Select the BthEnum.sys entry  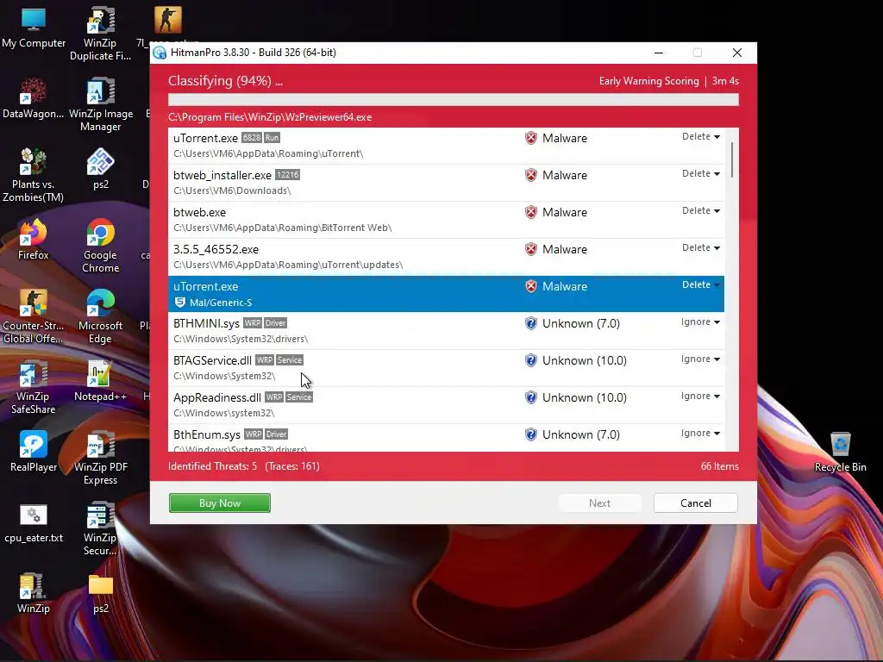(x=446, y=438)
